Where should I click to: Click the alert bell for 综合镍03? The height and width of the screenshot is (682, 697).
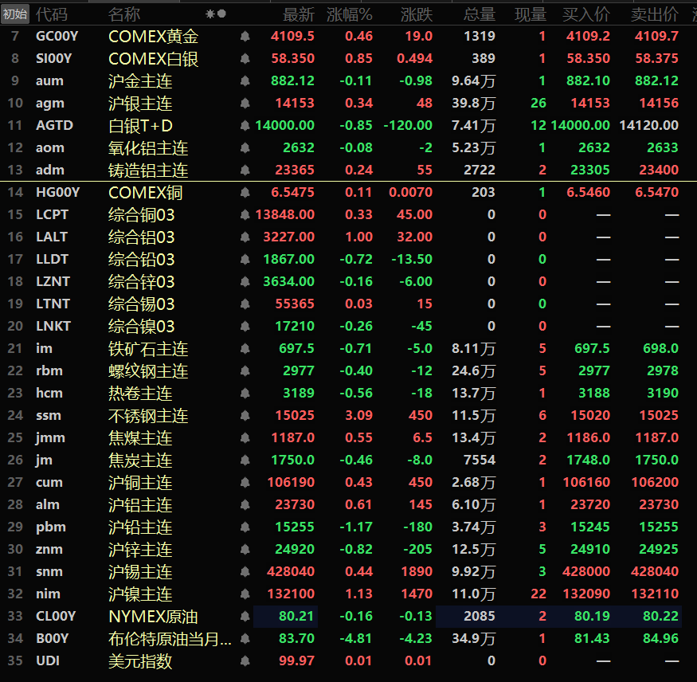coord(245,326)
